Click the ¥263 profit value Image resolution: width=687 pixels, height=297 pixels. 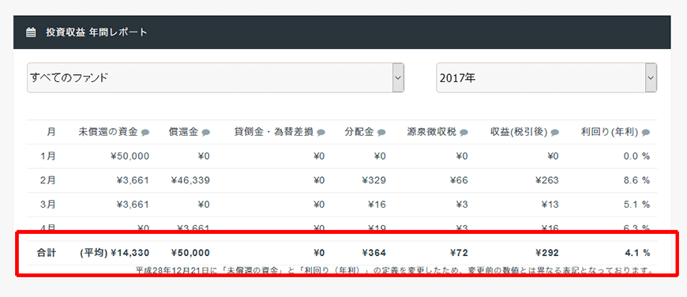tap(547, 180)
